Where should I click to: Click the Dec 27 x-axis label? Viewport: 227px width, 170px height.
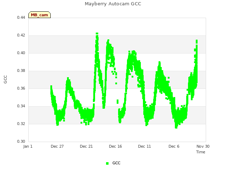click(57, 146)
